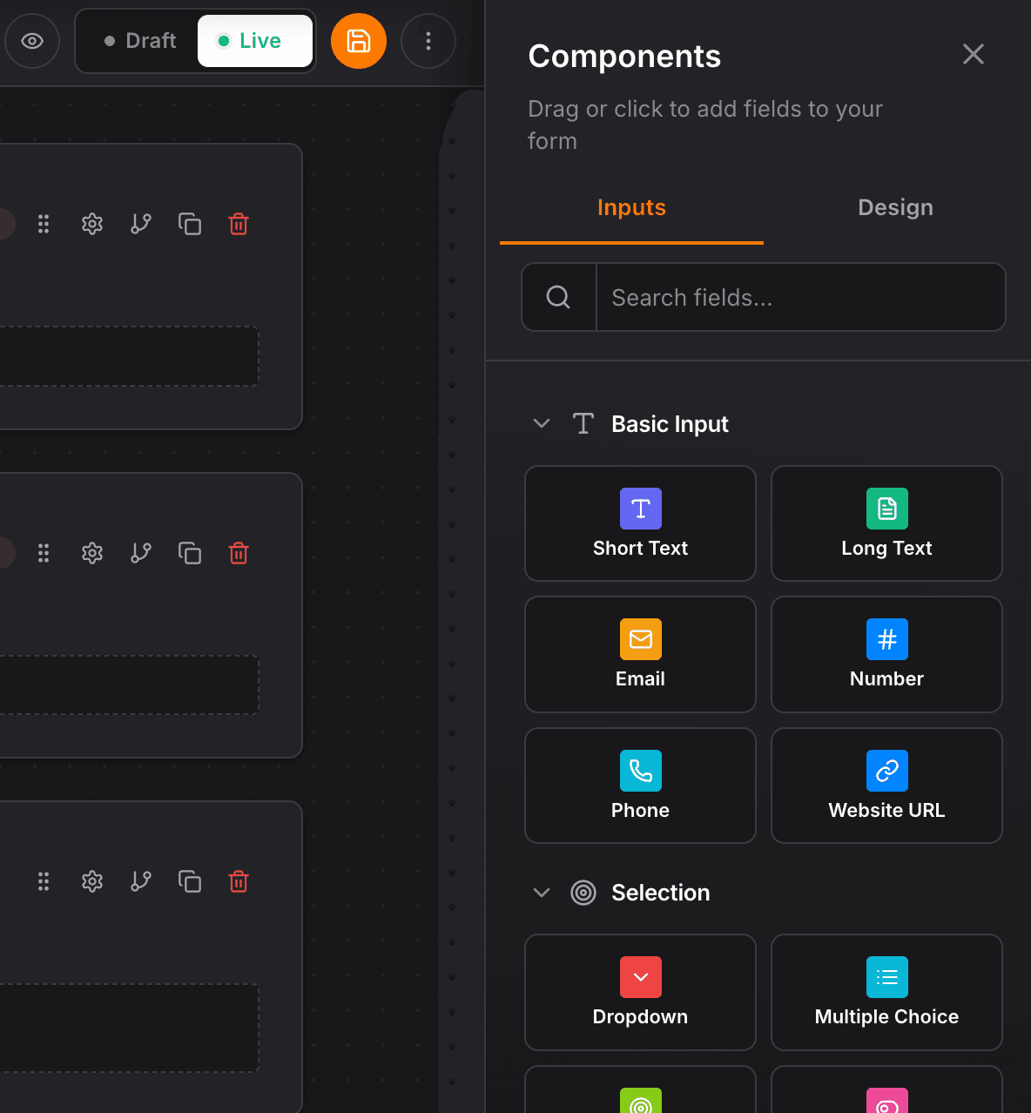Set the form status to Live
The height and width of the screenshot is (1113, 1031).
tap(254, 40)
